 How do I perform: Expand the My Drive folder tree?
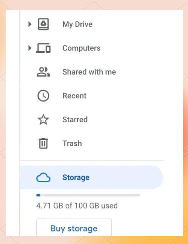click(x=30, y=24)
